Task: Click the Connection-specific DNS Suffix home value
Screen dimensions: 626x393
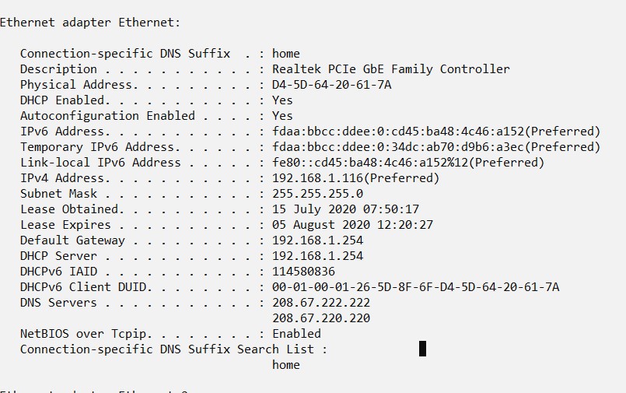Action: [285, 54]
